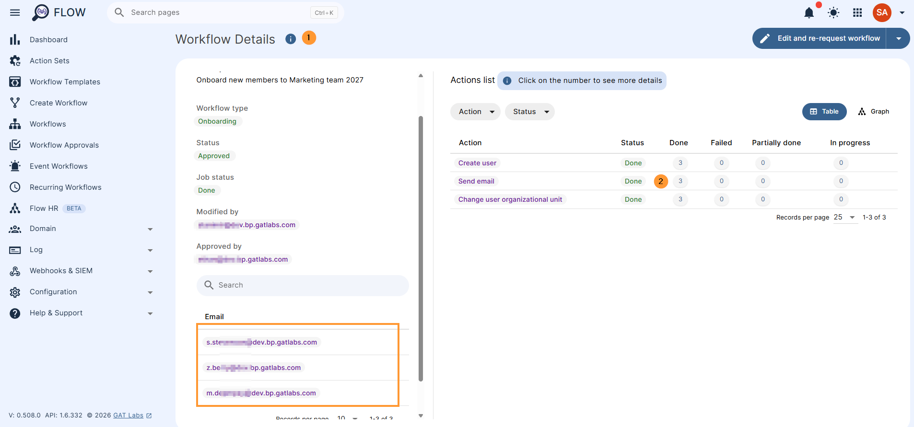
Task: Click the Workflow Templates icon
Action: (x=15, y=81)
